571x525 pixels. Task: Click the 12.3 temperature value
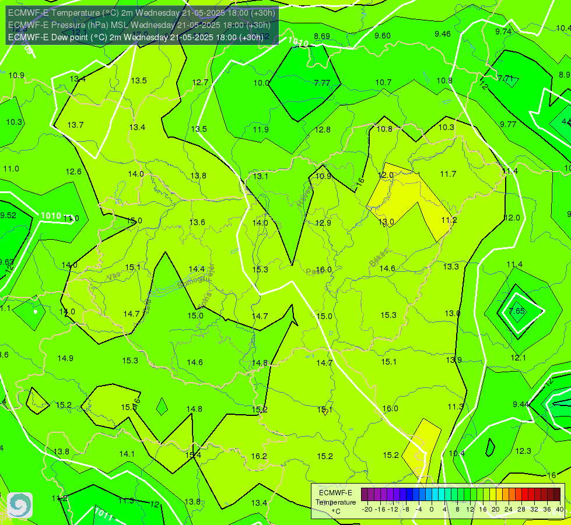click(523, 451)
